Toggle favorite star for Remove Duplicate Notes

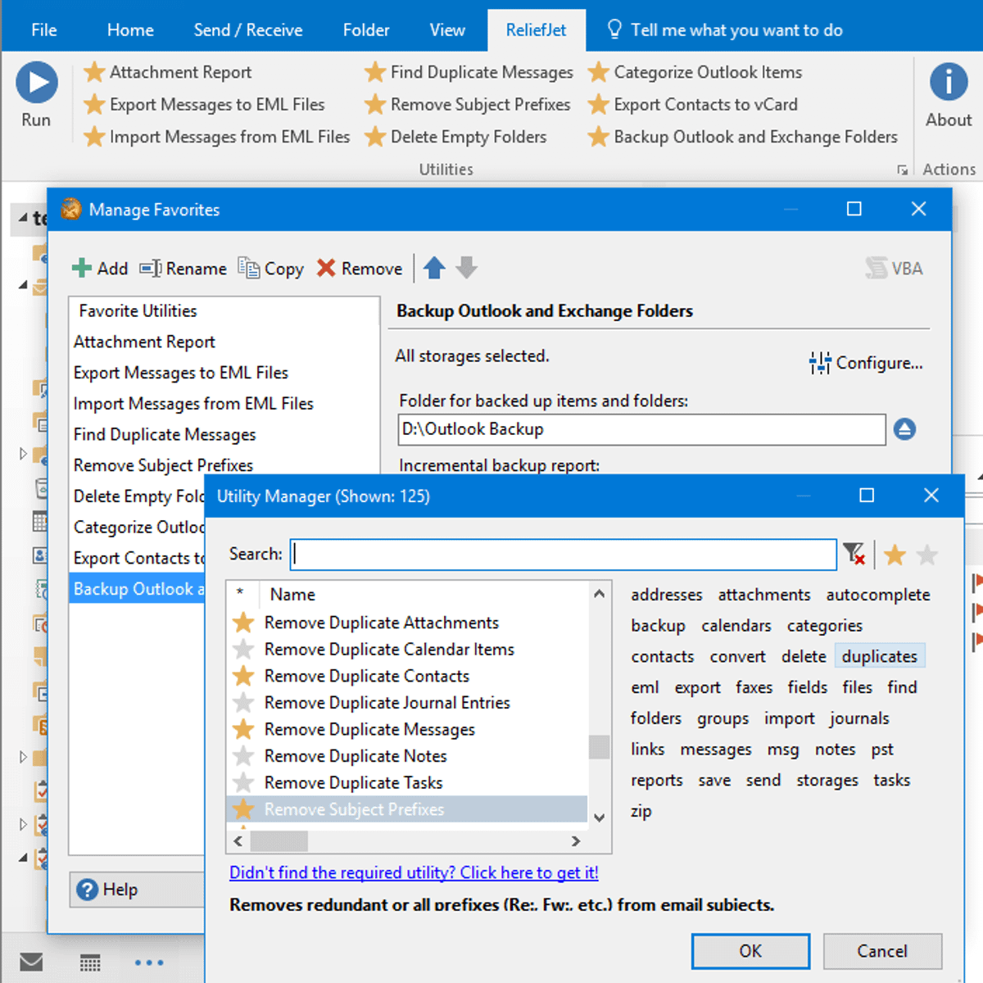[243, 756]
